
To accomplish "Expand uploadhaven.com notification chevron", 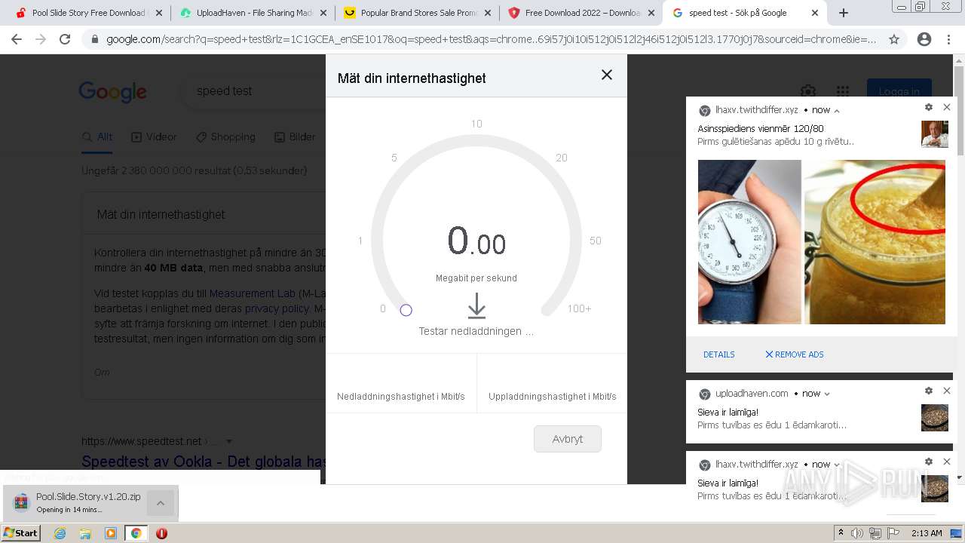I will tap(827, 394).
